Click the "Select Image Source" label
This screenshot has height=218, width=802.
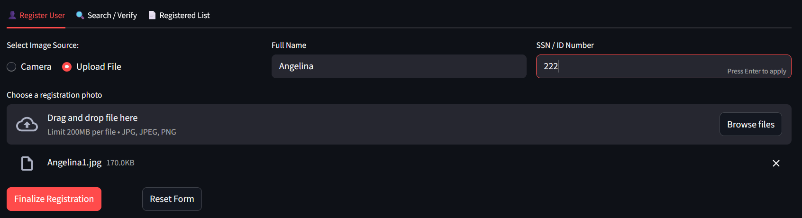(43, 45)
